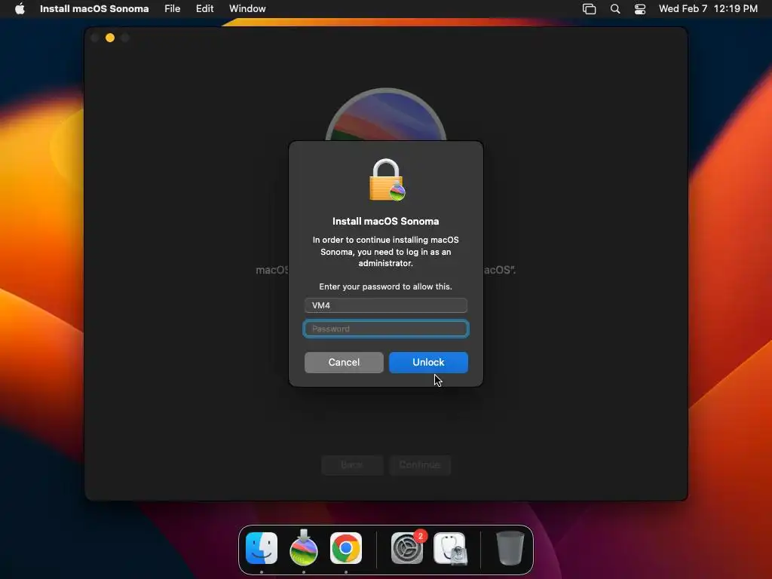Click the dimmed Back button

tap(352, 464)
